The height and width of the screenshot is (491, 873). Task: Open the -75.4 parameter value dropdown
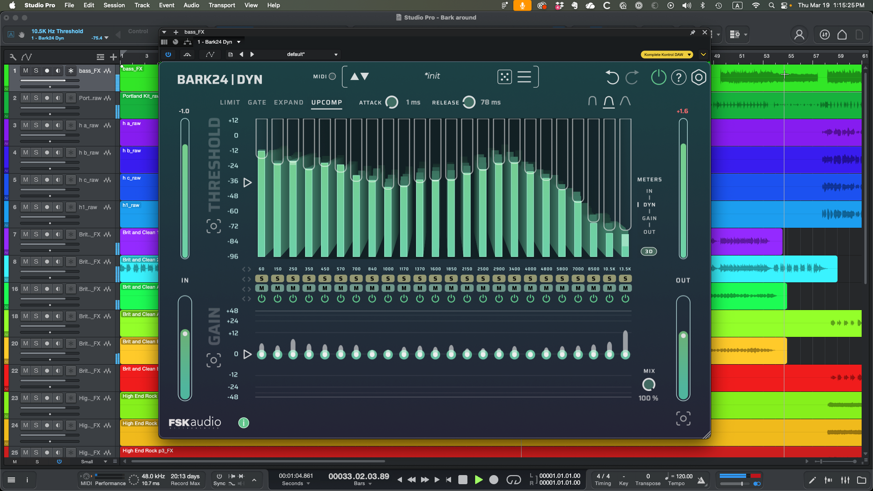point(100,38)
